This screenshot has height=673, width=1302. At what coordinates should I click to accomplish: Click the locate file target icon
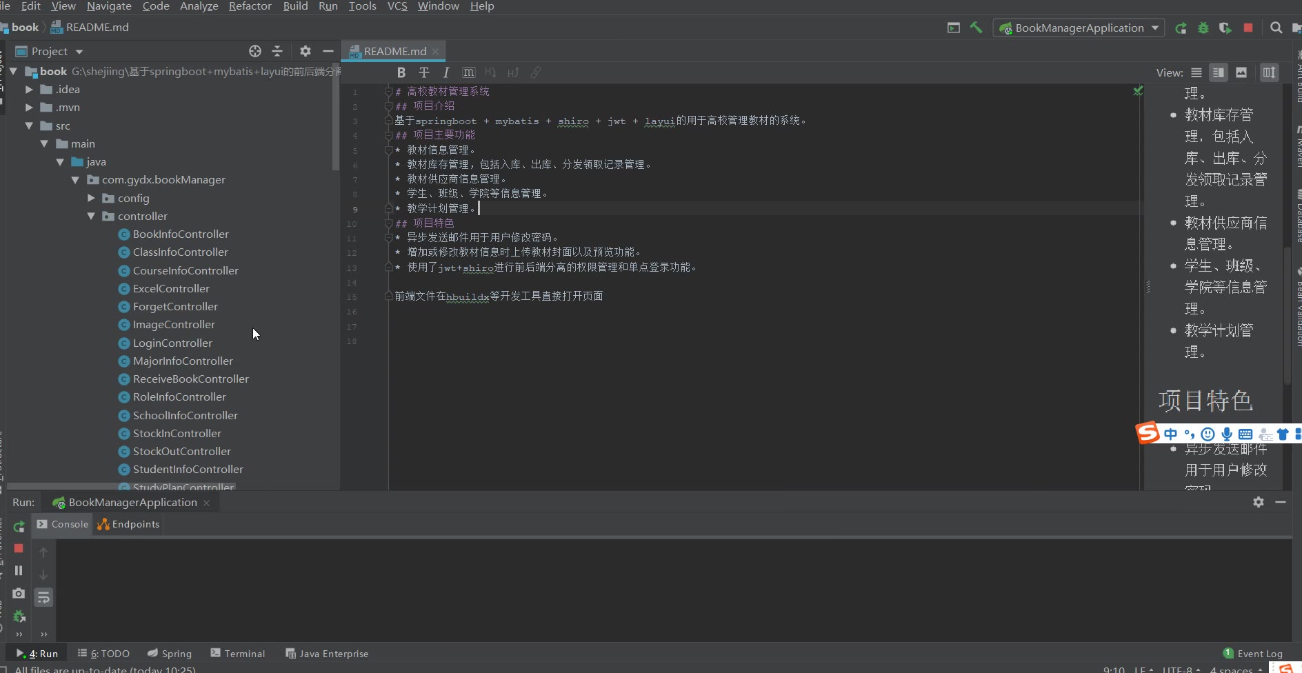255,51
